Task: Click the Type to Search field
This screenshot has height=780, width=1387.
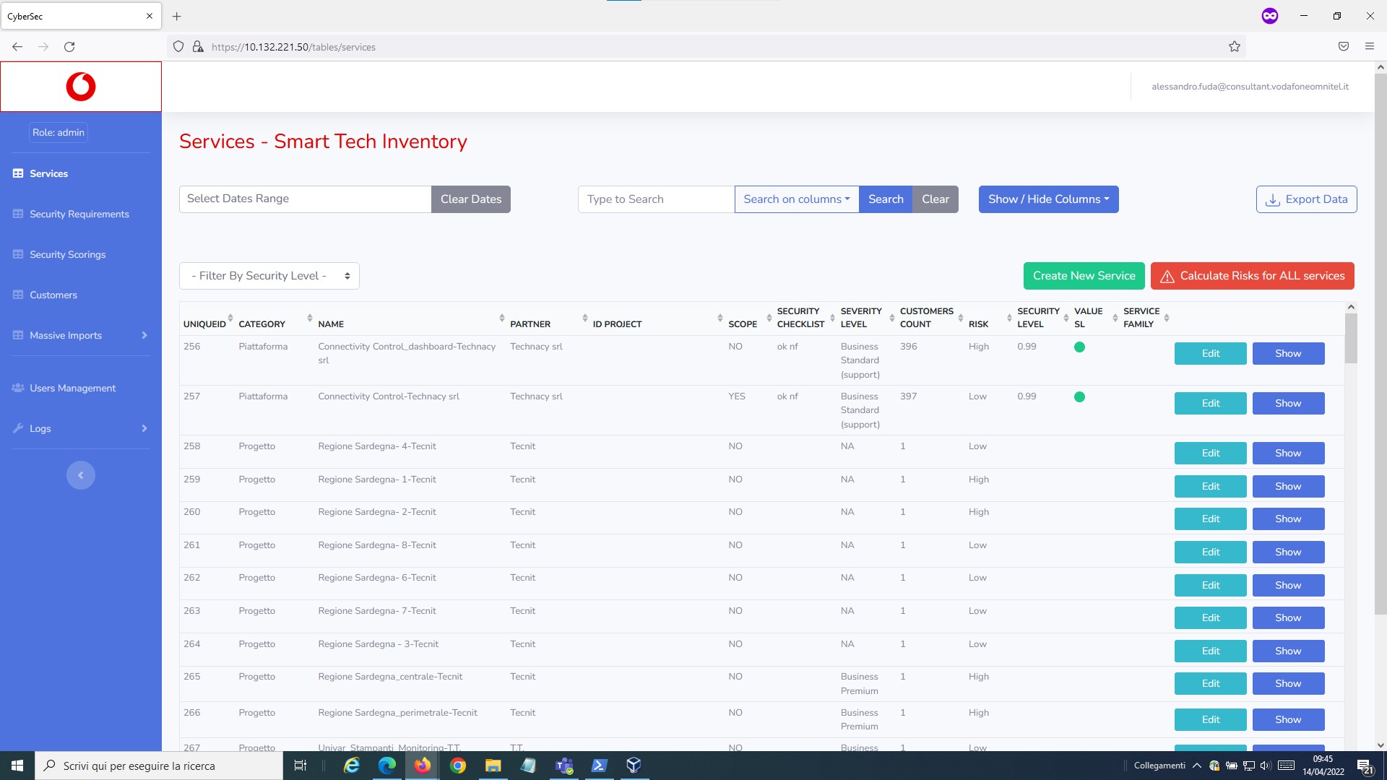Action: click(x=656, y=199)
